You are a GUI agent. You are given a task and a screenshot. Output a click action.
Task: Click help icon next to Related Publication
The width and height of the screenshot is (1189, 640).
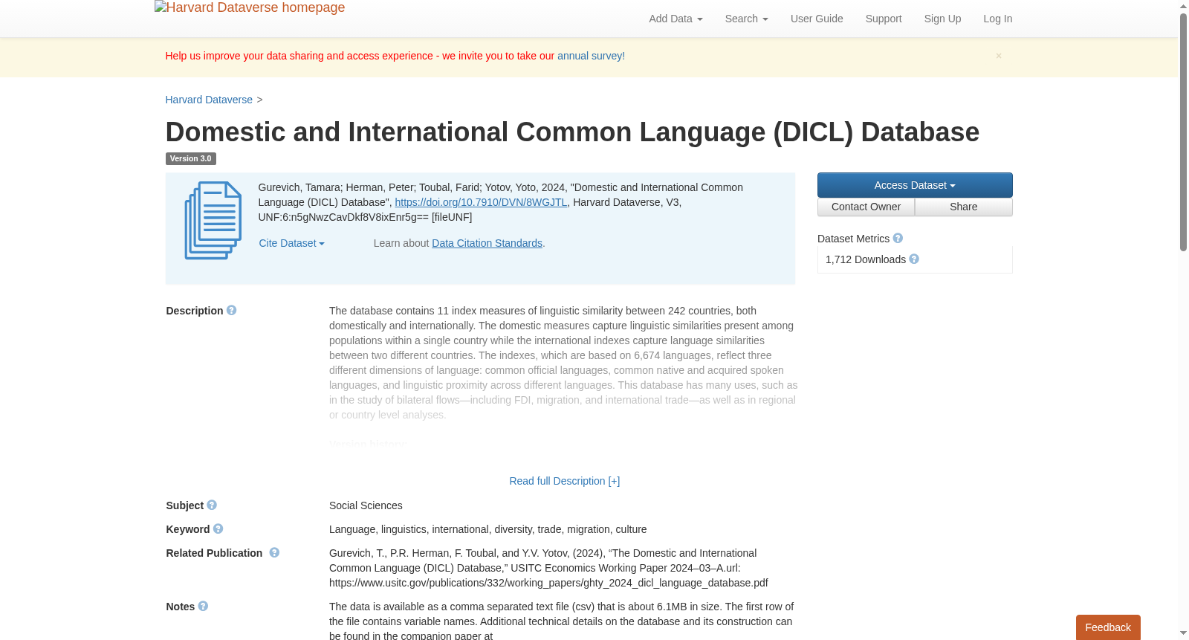(274, 553)
